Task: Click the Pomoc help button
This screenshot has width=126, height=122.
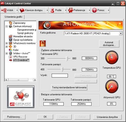Action: [99, 10]
